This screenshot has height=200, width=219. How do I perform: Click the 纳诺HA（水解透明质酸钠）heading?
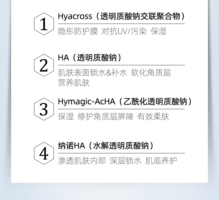point(106,146)
